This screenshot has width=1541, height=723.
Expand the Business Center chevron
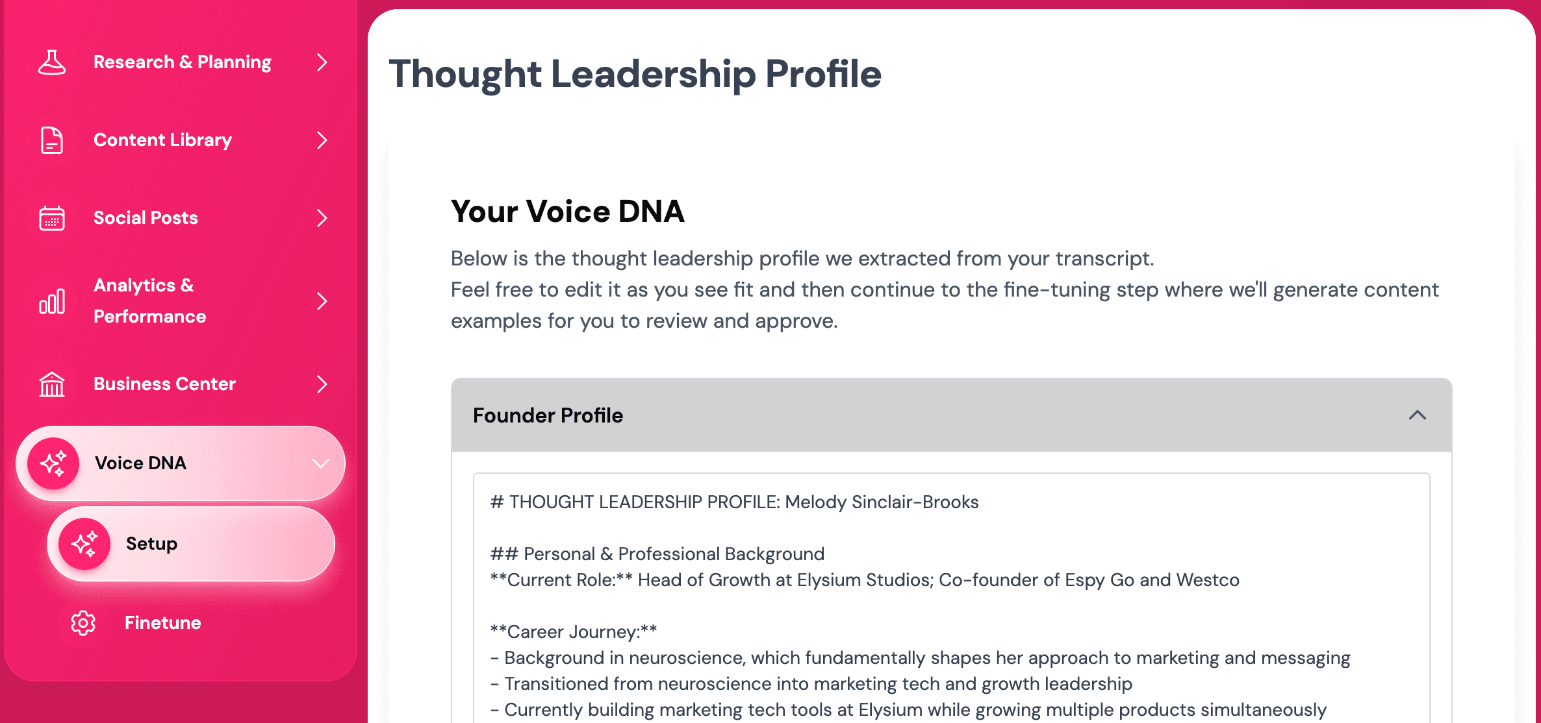[x=323, y=384]
